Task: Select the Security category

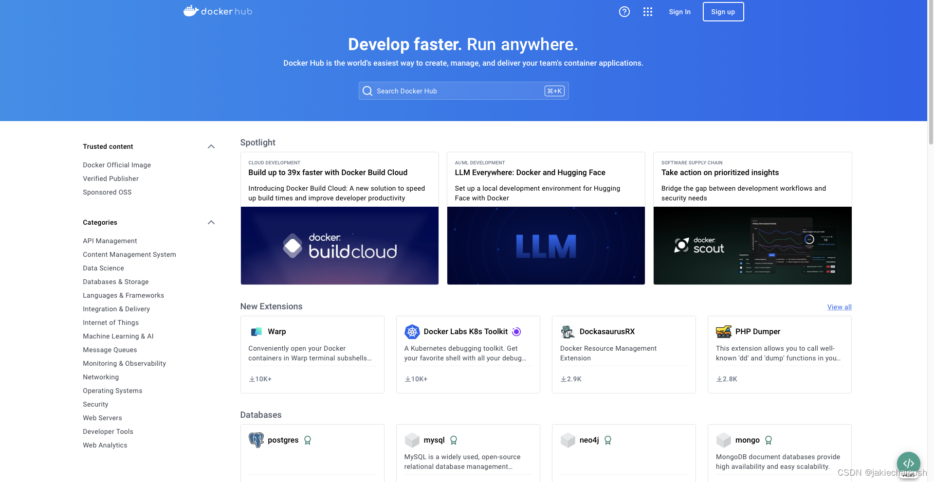Action: pyautogui.click(x=95, y=404)
